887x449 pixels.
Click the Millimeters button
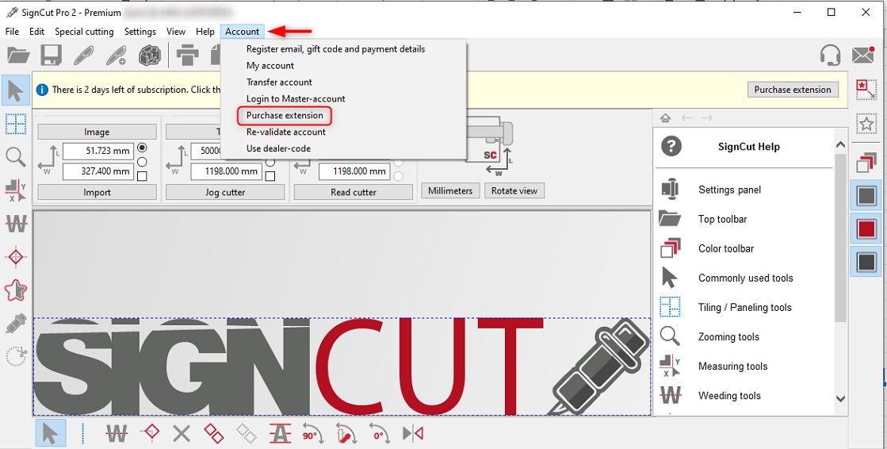(450, 191)
